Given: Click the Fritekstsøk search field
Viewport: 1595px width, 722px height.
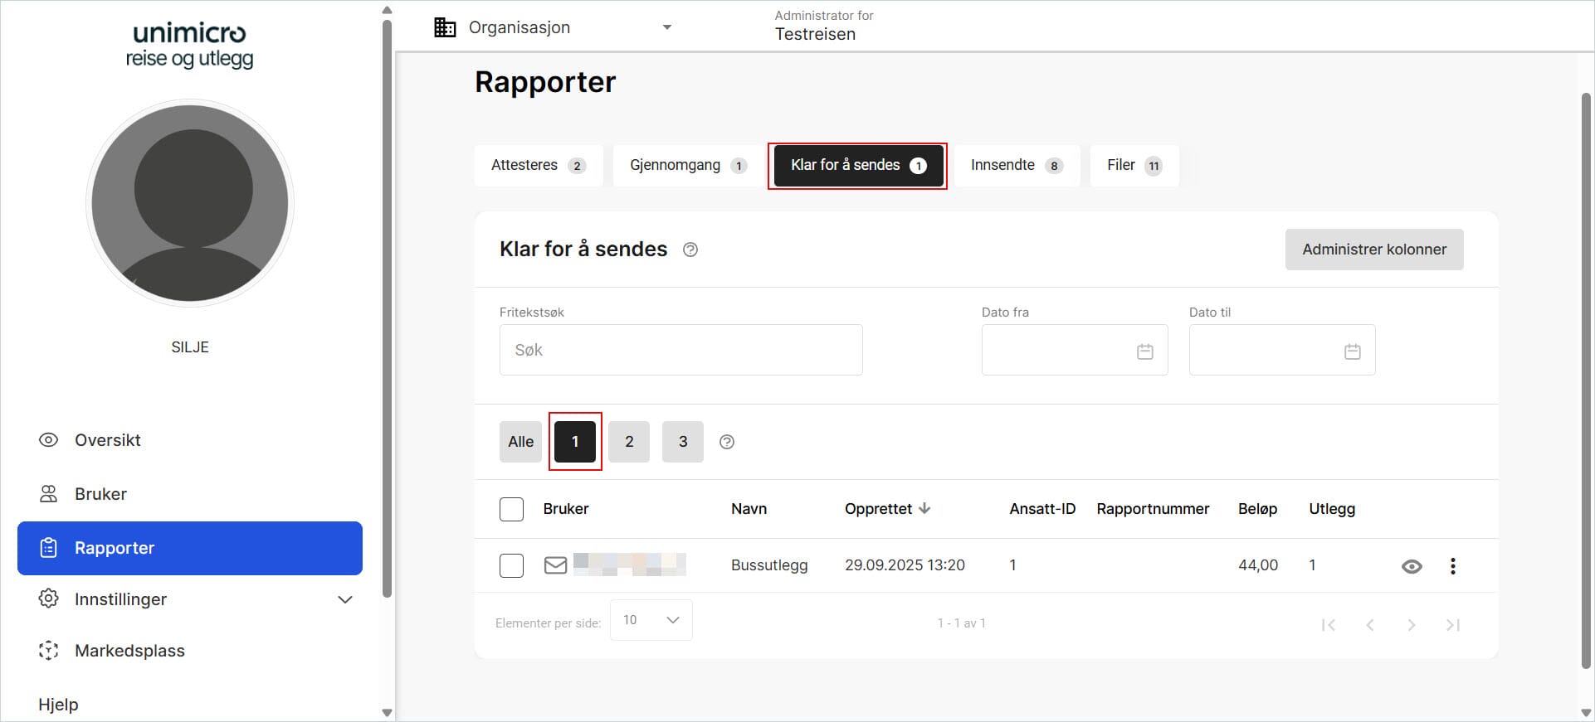Looking at the screenshot, I should point(680,350).
